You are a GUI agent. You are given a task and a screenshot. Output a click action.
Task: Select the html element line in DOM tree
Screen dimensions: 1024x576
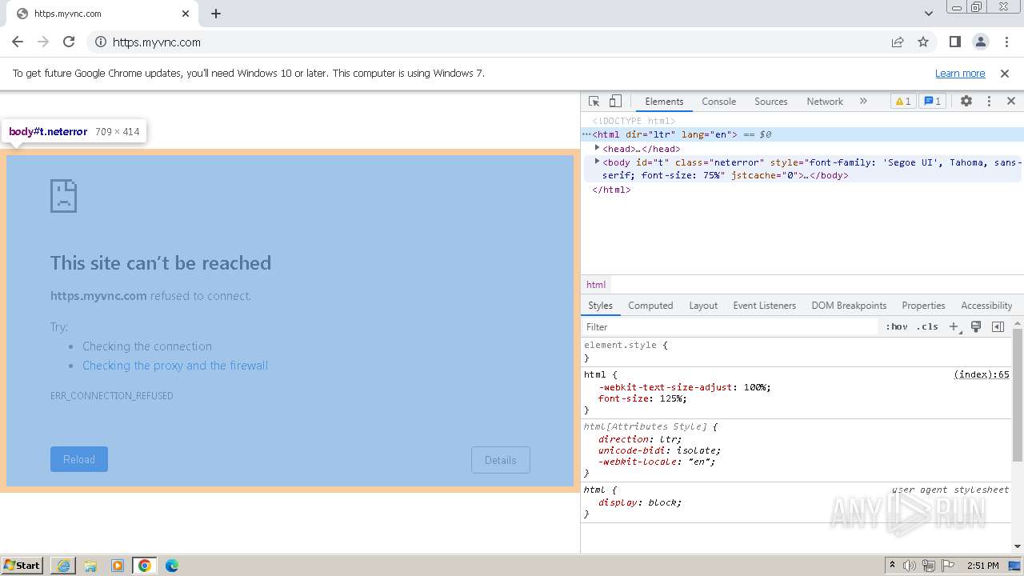(802, 134)
